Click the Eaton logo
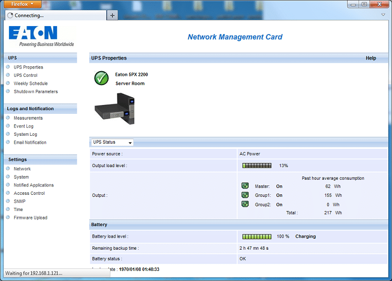The height and width of the screenshot is (281, 392). point(41,36)
